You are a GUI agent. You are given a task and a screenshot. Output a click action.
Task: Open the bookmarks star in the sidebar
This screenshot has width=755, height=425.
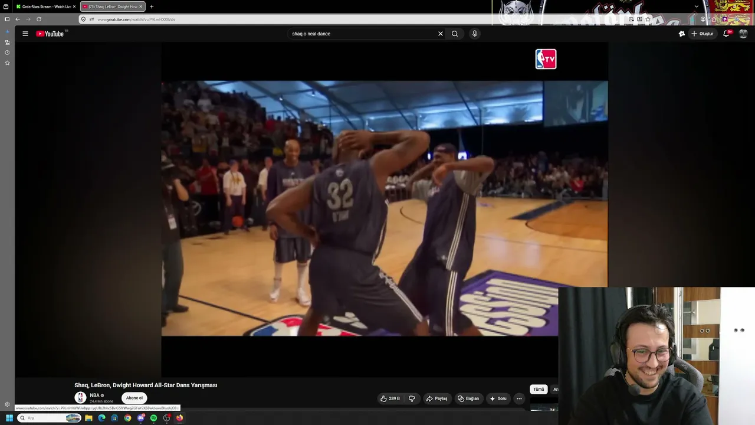click(7, 63)
